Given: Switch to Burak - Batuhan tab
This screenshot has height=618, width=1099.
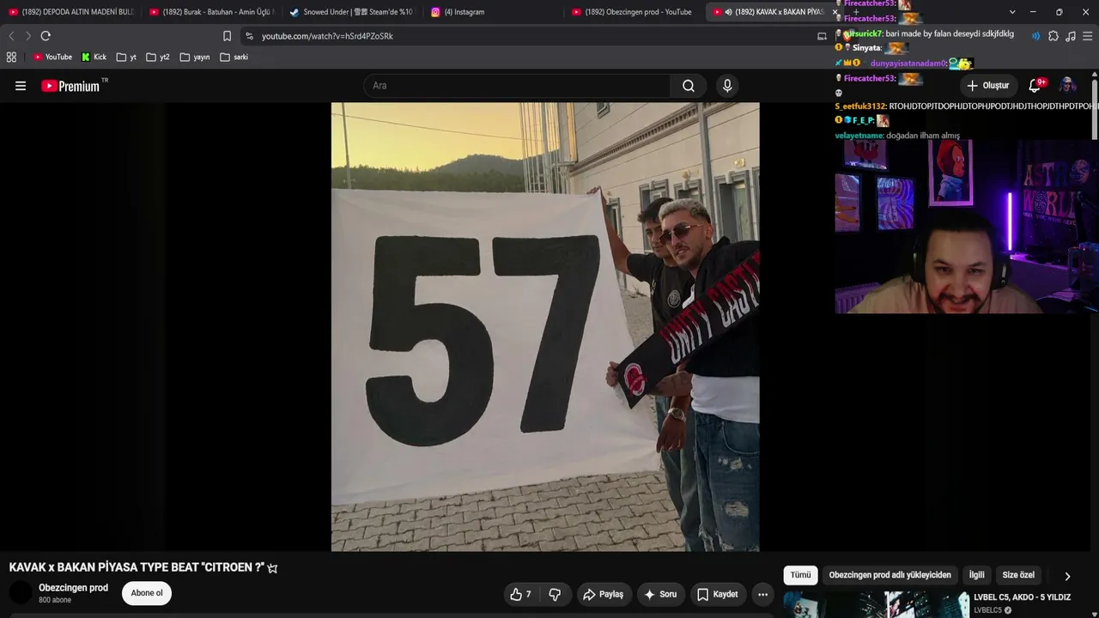Looking at the screenshot, I should click(x=211, y=12).
